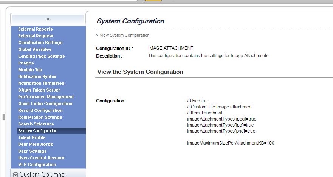Select OAuth Token Server
Screen dimensions: 333x177
[x=39, y=90]
